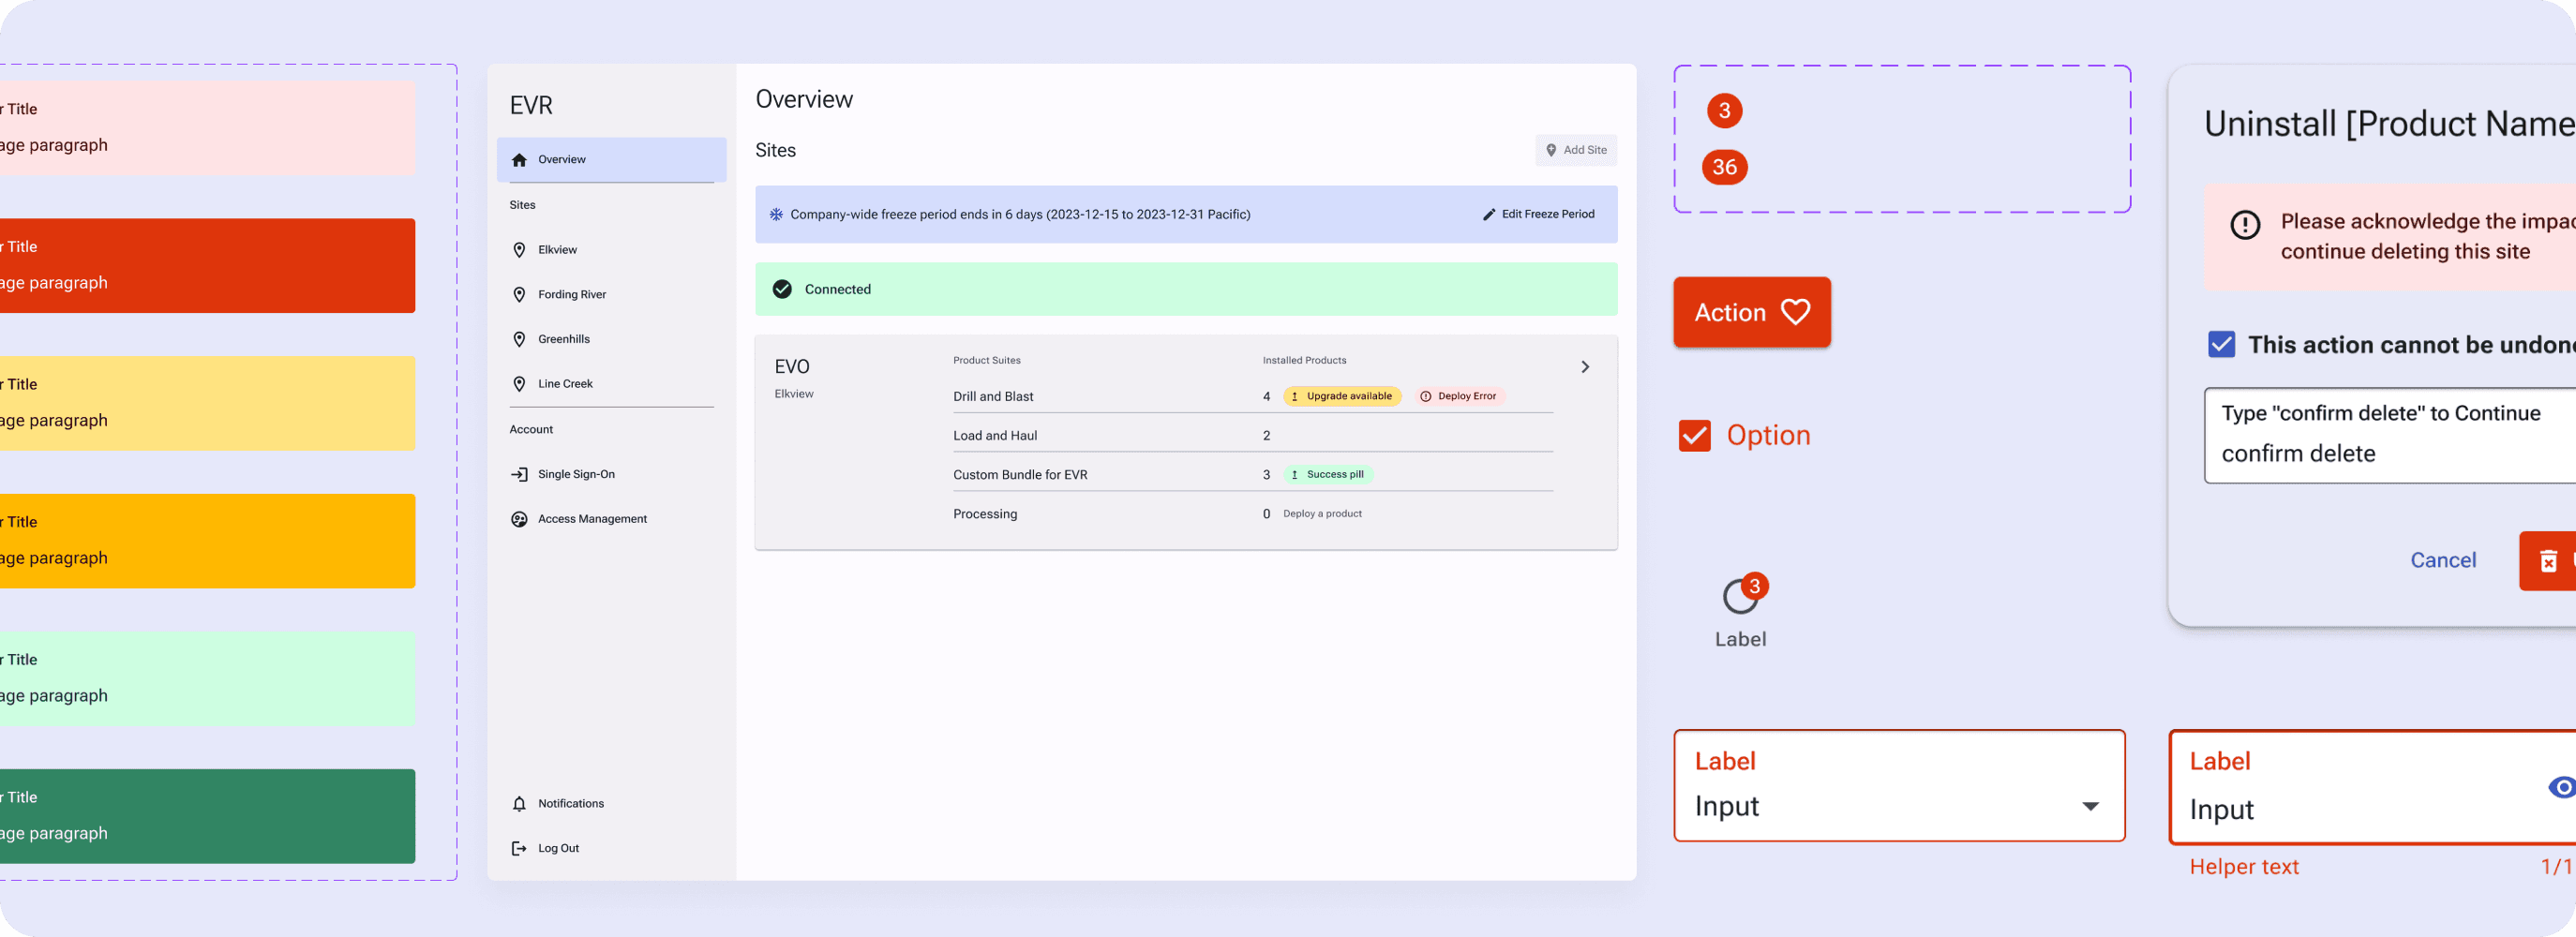Click the 'Drill and Blast' product suite row
Viewport: 2576px width, 937px height.
1253,396
